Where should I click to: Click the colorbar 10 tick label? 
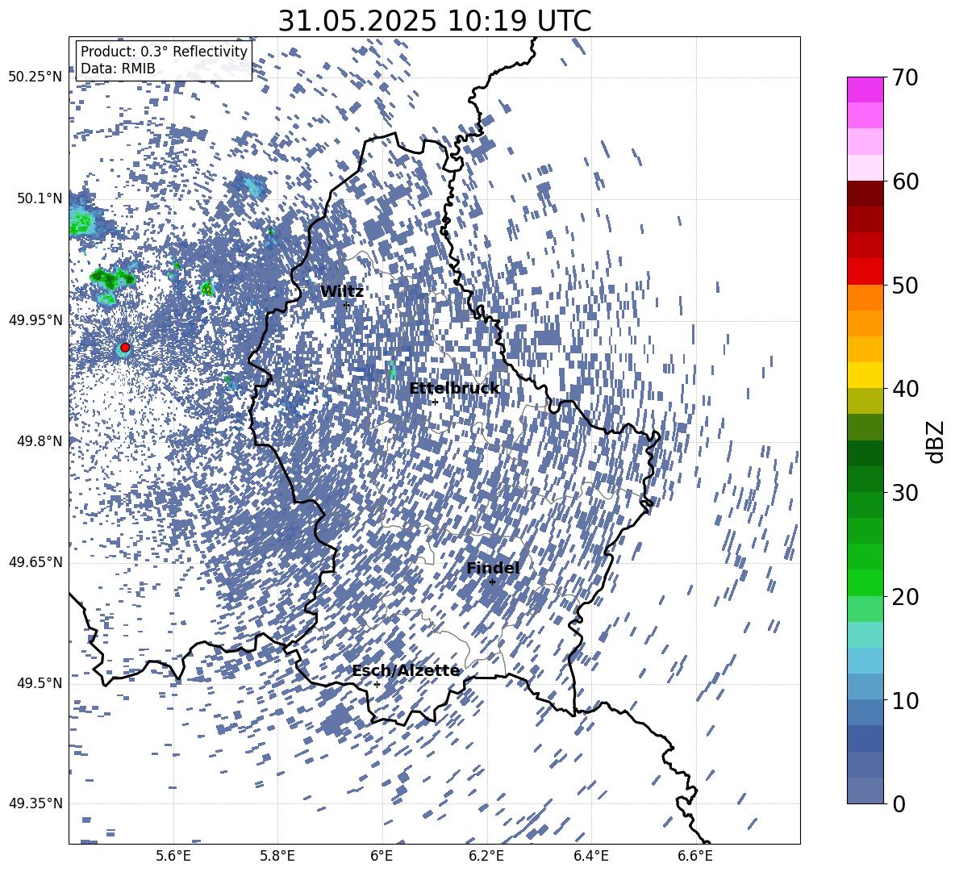click(905, 700)
